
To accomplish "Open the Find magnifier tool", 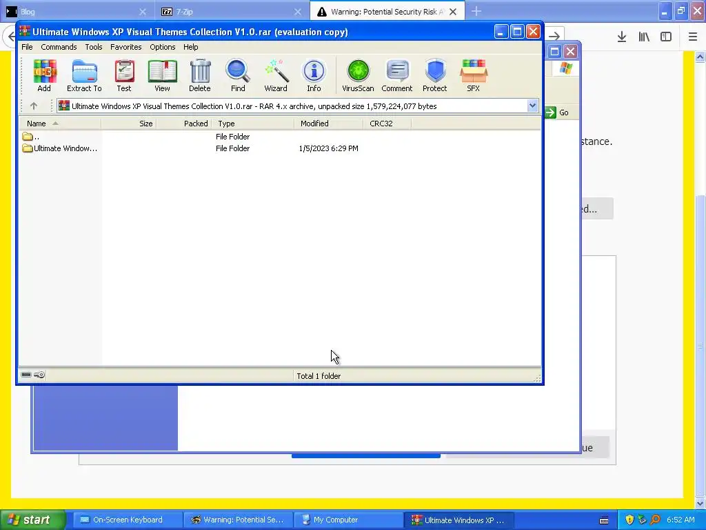I will (238, 76).
